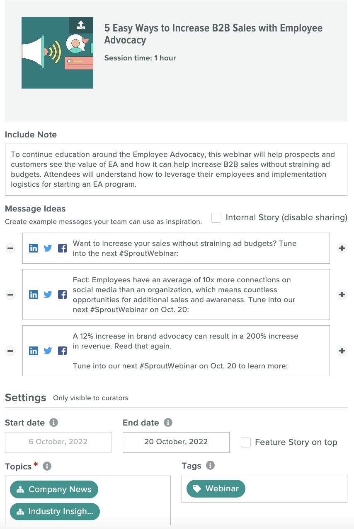Click the upload image icon on the story thumbnail
This screenshot has height=529, width=354.
81,25
